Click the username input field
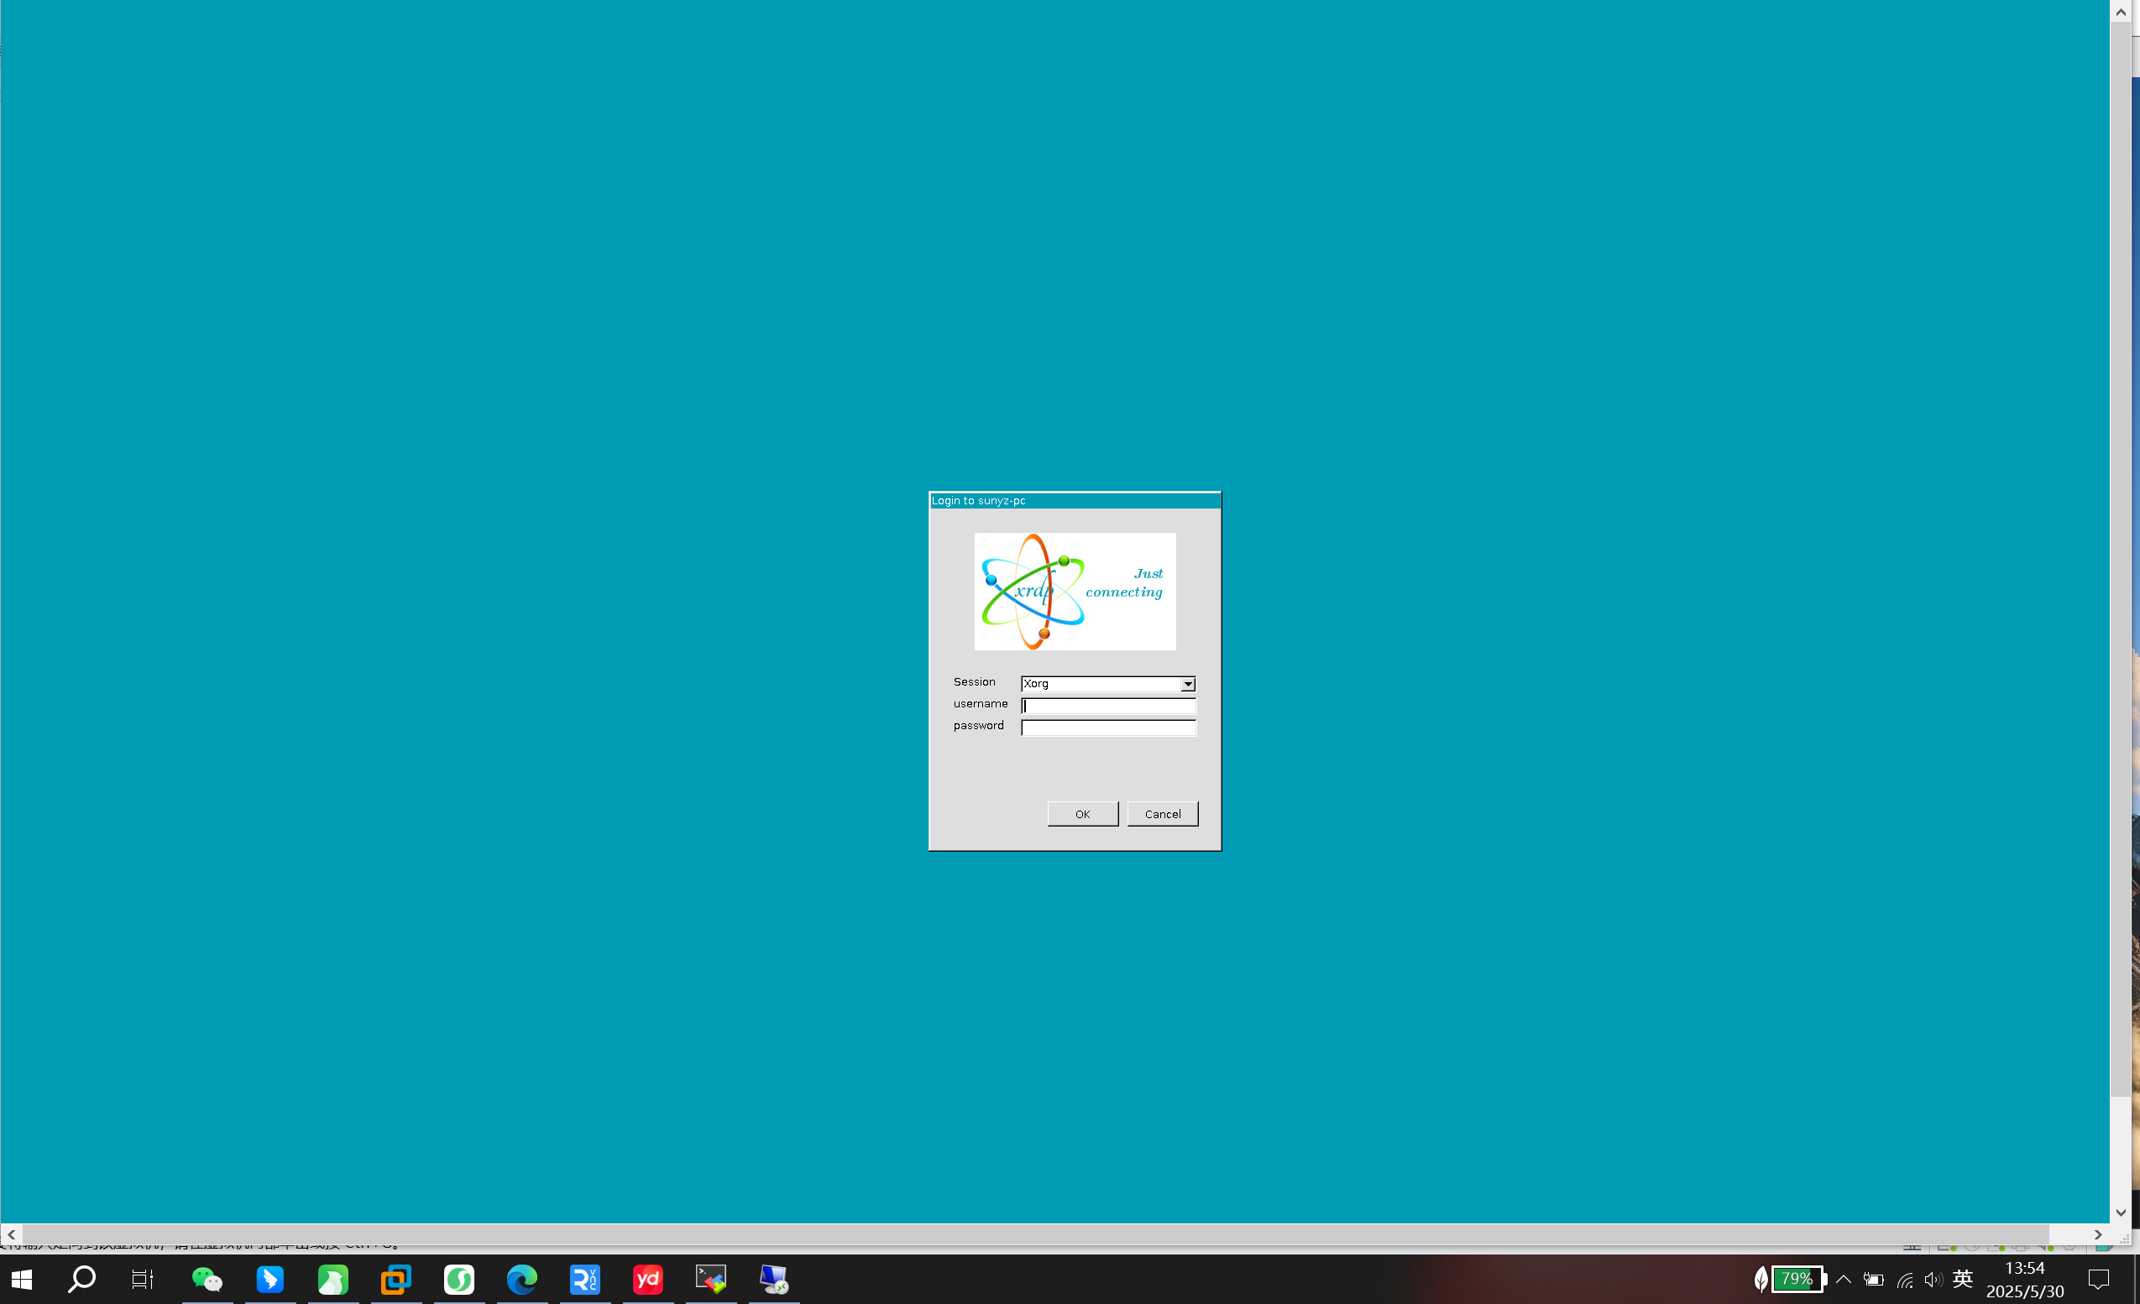This screenshot has height=1304, width=2140. [1108, 706]
